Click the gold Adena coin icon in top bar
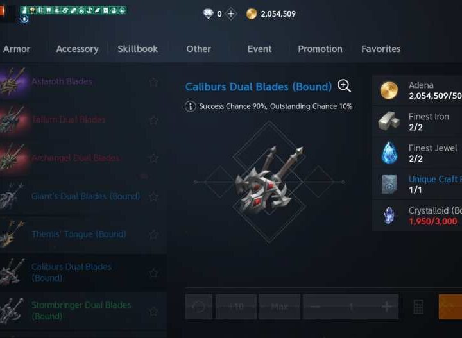The width and height of the screenshot is (462, 338). [x=252, y=14]
